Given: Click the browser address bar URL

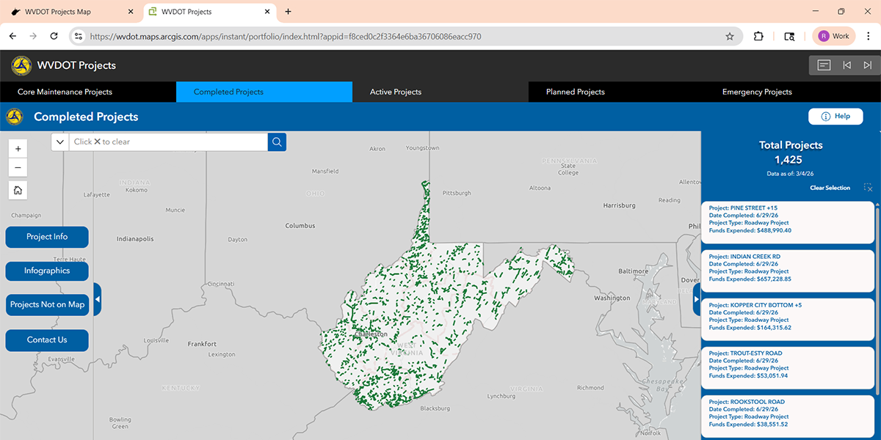Looking at the screenshot, I should click(286, 36).
